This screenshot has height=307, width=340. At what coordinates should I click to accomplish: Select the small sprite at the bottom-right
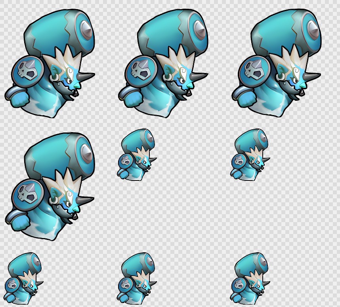[x=250, y=278]
